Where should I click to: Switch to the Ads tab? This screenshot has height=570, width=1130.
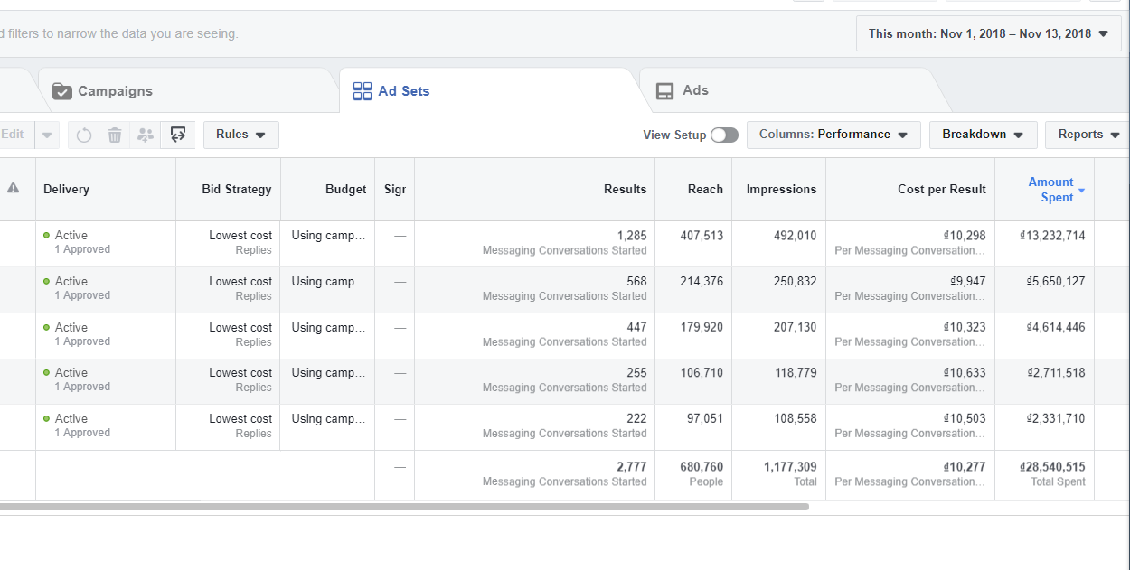click(x=695, y=90)
